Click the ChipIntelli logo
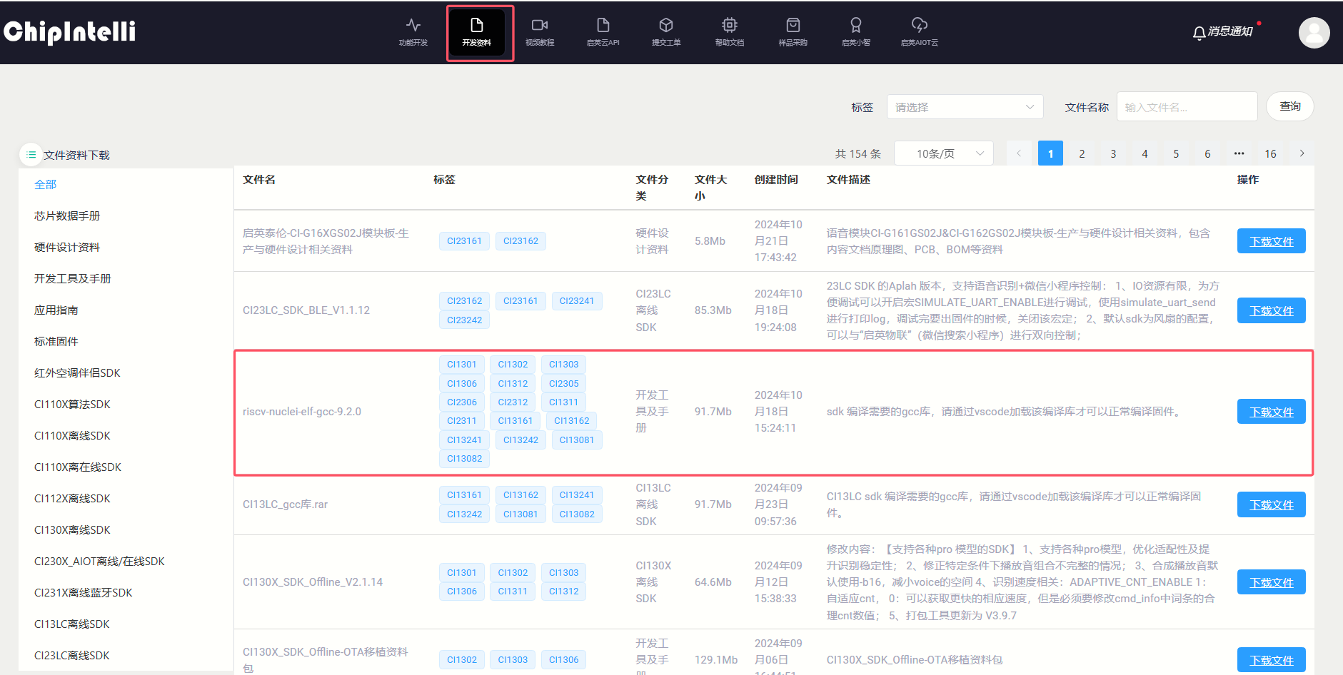 click(x=70, y=31)
